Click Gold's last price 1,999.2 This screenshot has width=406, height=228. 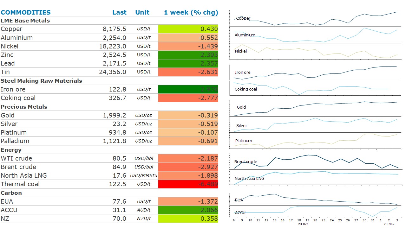(x=115, y=115)
